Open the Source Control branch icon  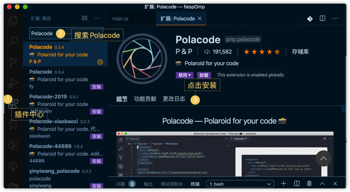tap(13, 62)
